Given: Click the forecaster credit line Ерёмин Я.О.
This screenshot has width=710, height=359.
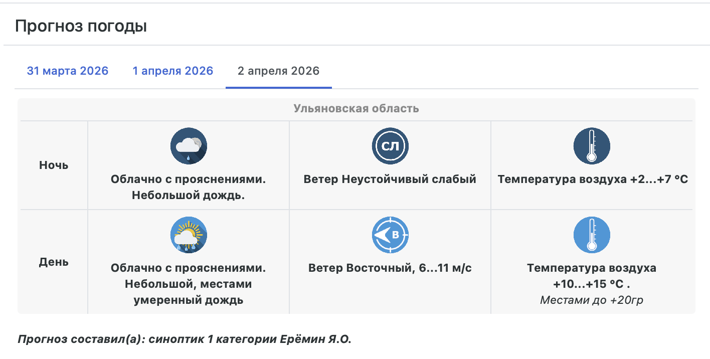Looking at the screenshot, I should click(x=185, y=339).
